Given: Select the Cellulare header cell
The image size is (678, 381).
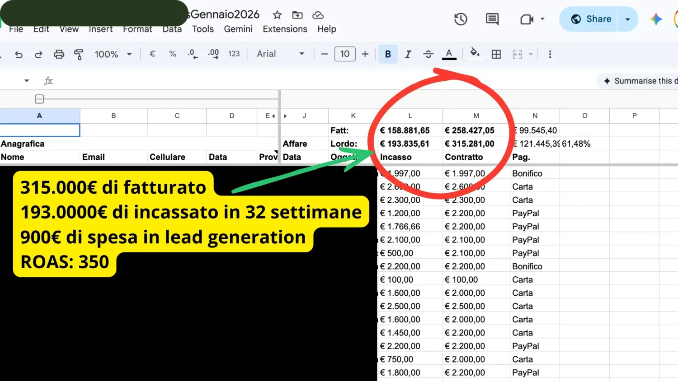Looking at the screenshot, I should pos(177,157).
